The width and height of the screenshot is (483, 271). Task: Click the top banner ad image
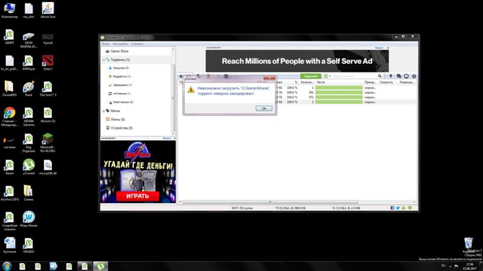297,61
